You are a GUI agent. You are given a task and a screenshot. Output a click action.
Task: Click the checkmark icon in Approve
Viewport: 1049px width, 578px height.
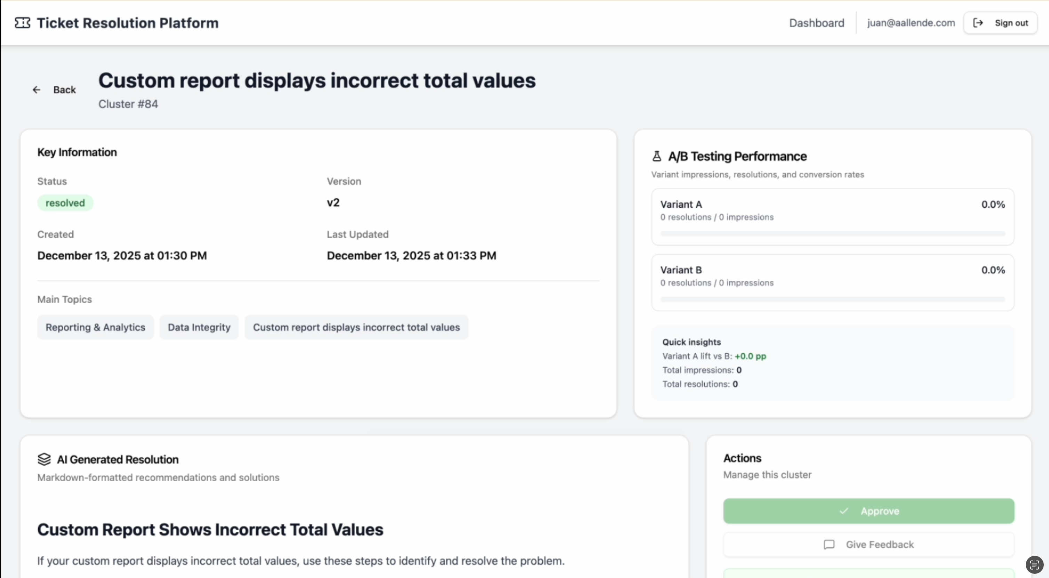(844, 511)
